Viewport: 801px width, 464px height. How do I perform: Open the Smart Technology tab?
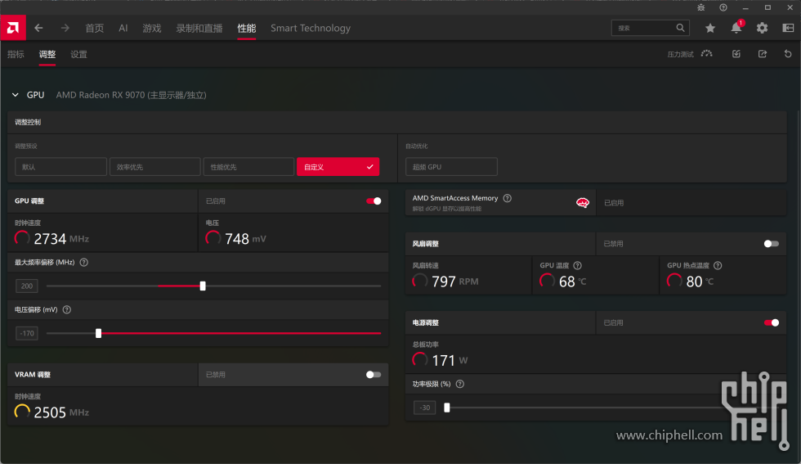[311, 28]
